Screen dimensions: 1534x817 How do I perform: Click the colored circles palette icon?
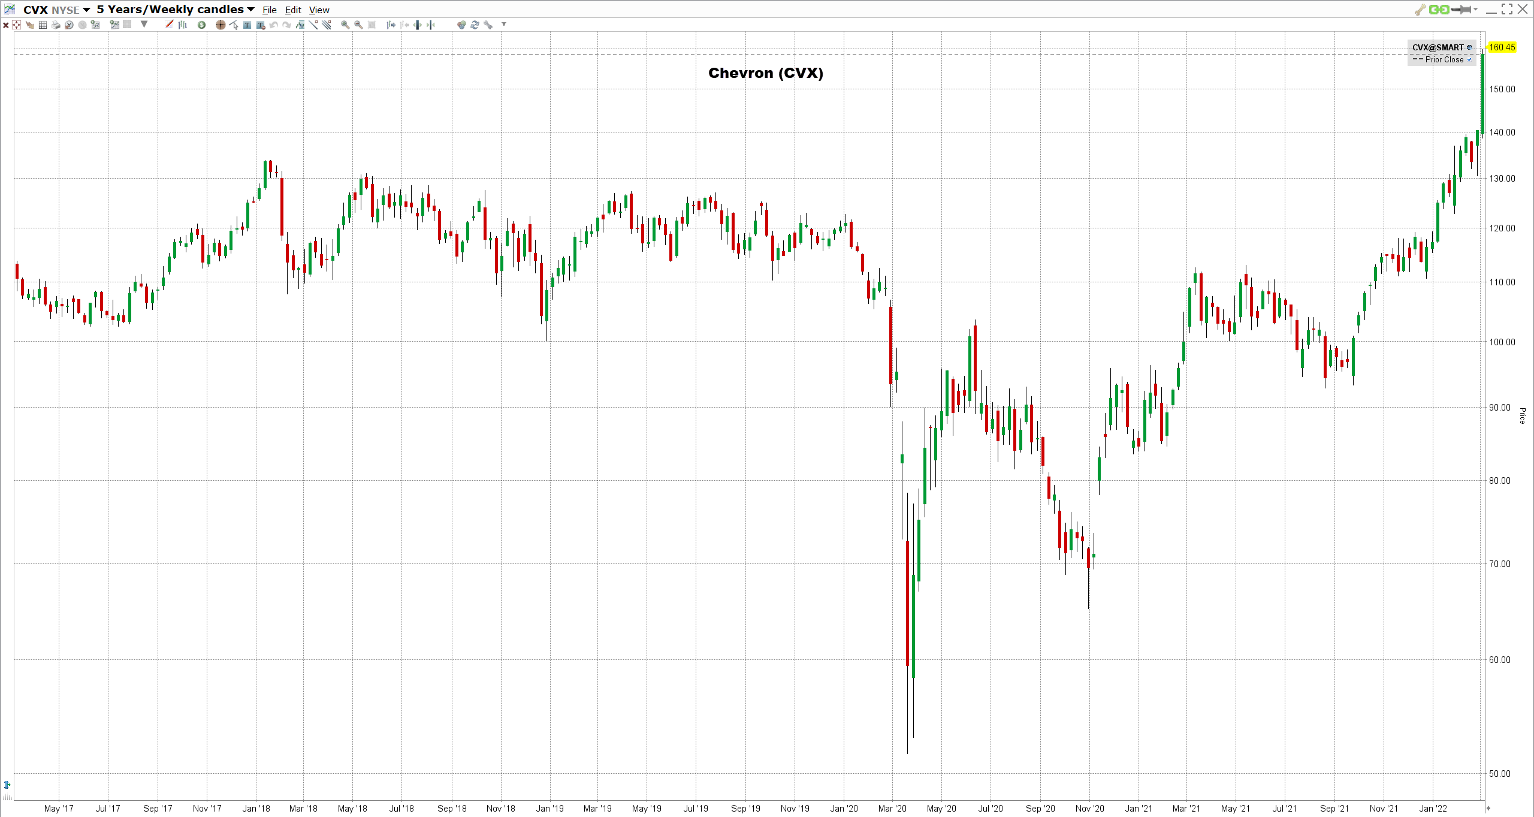point(461,25)
